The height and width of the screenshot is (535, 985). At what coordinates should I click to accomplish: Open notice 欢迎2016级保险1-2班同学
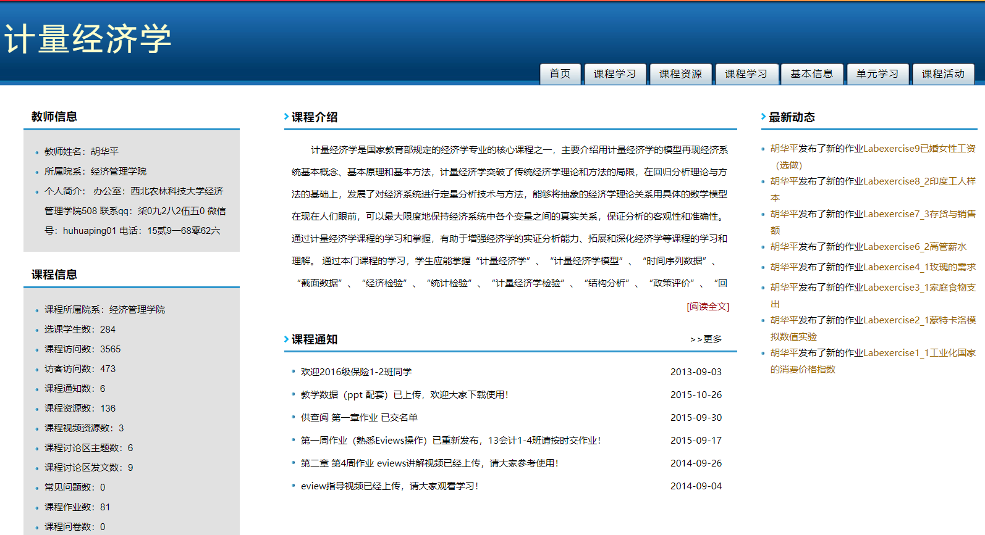pos(356,372)
